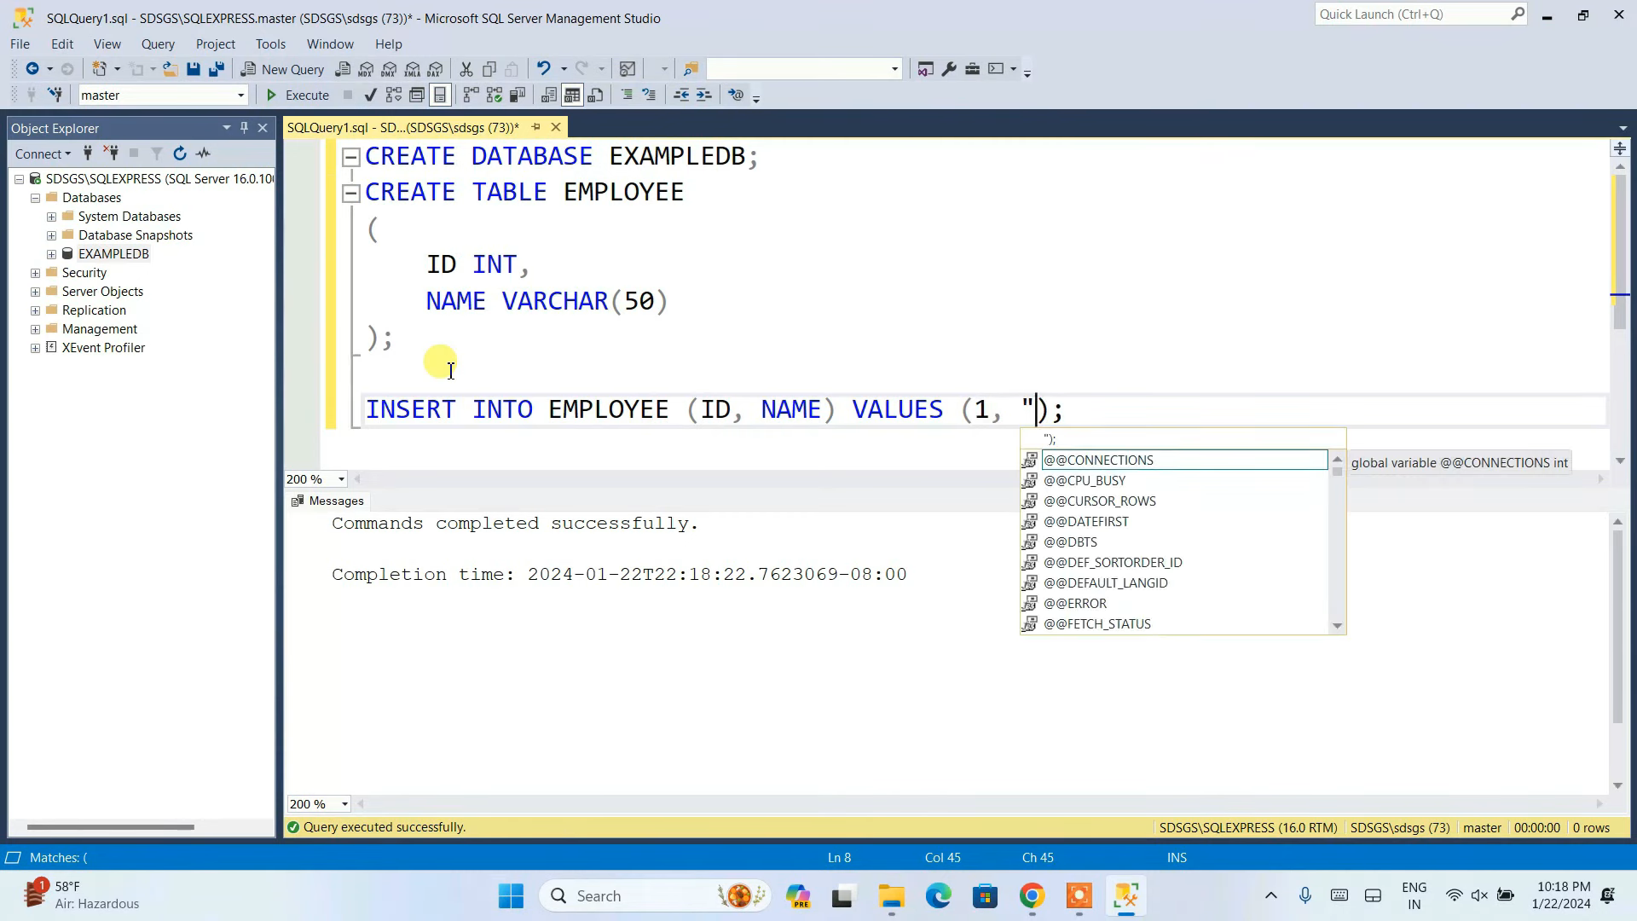Execute the current SQL query
Image resolution: width=1637 pixels, height=921 pixels.
pyautogui.click(x=298, y=95)
